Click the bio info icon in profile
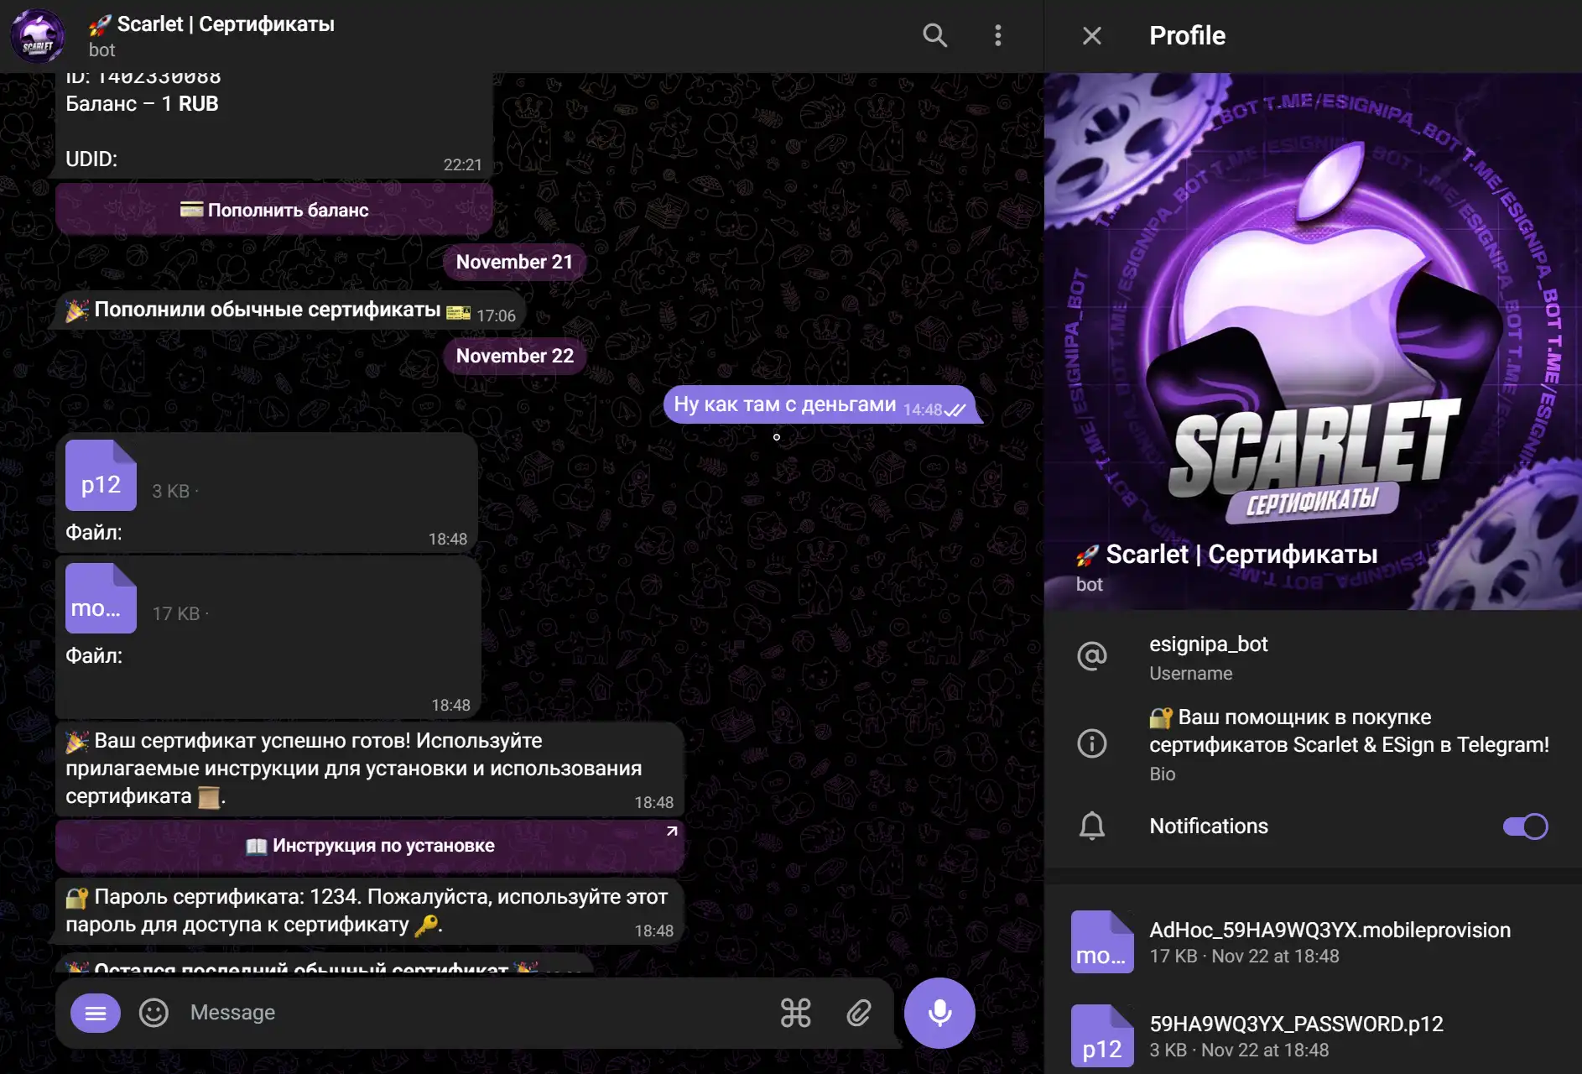Image resolution: width=1582 pixels, height=1074 pixels. 1091,743
